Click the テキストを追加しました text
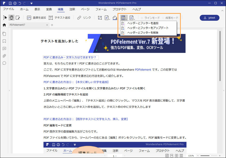The width and height of the screenshot is (226, 158). [59, 41]
